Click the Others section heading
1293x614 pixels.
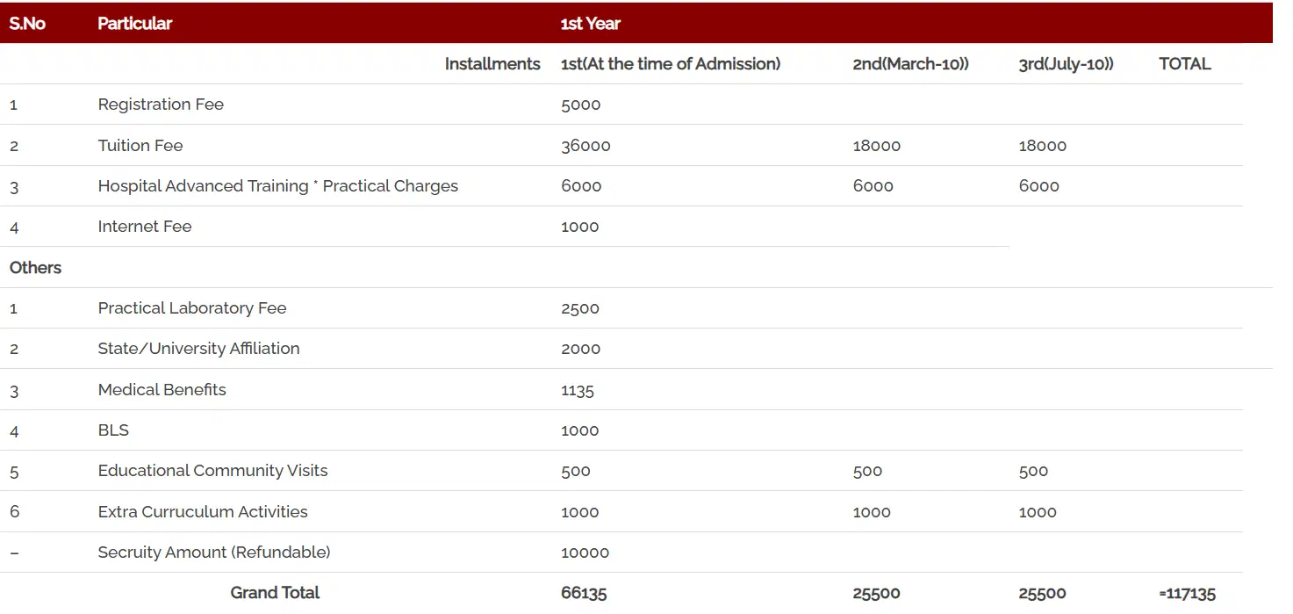point(35,268)
